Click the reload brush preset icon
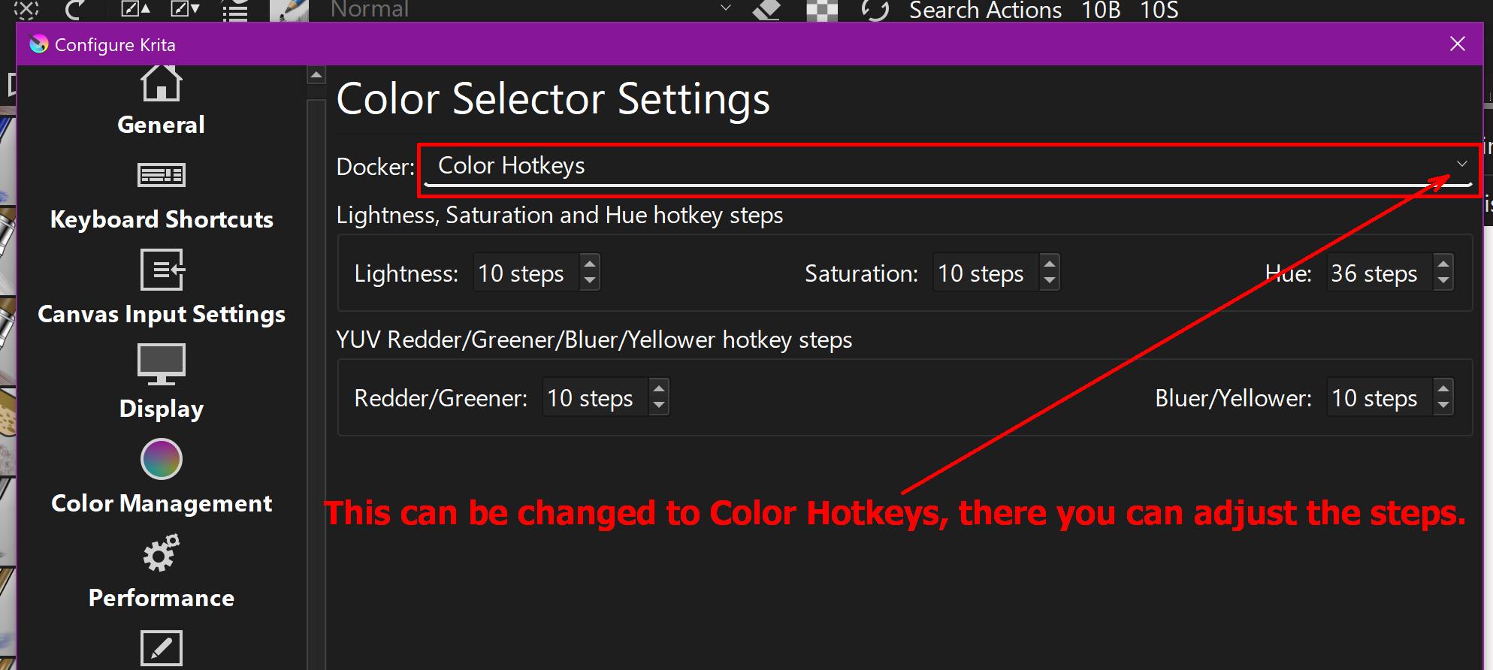Screen dimensions: 1493x670 [875, 10]
